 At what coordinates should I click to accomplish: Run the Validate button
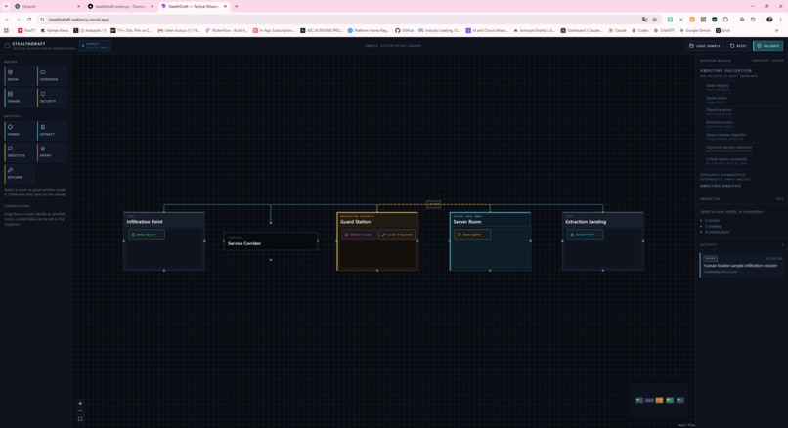coord(767,46)
